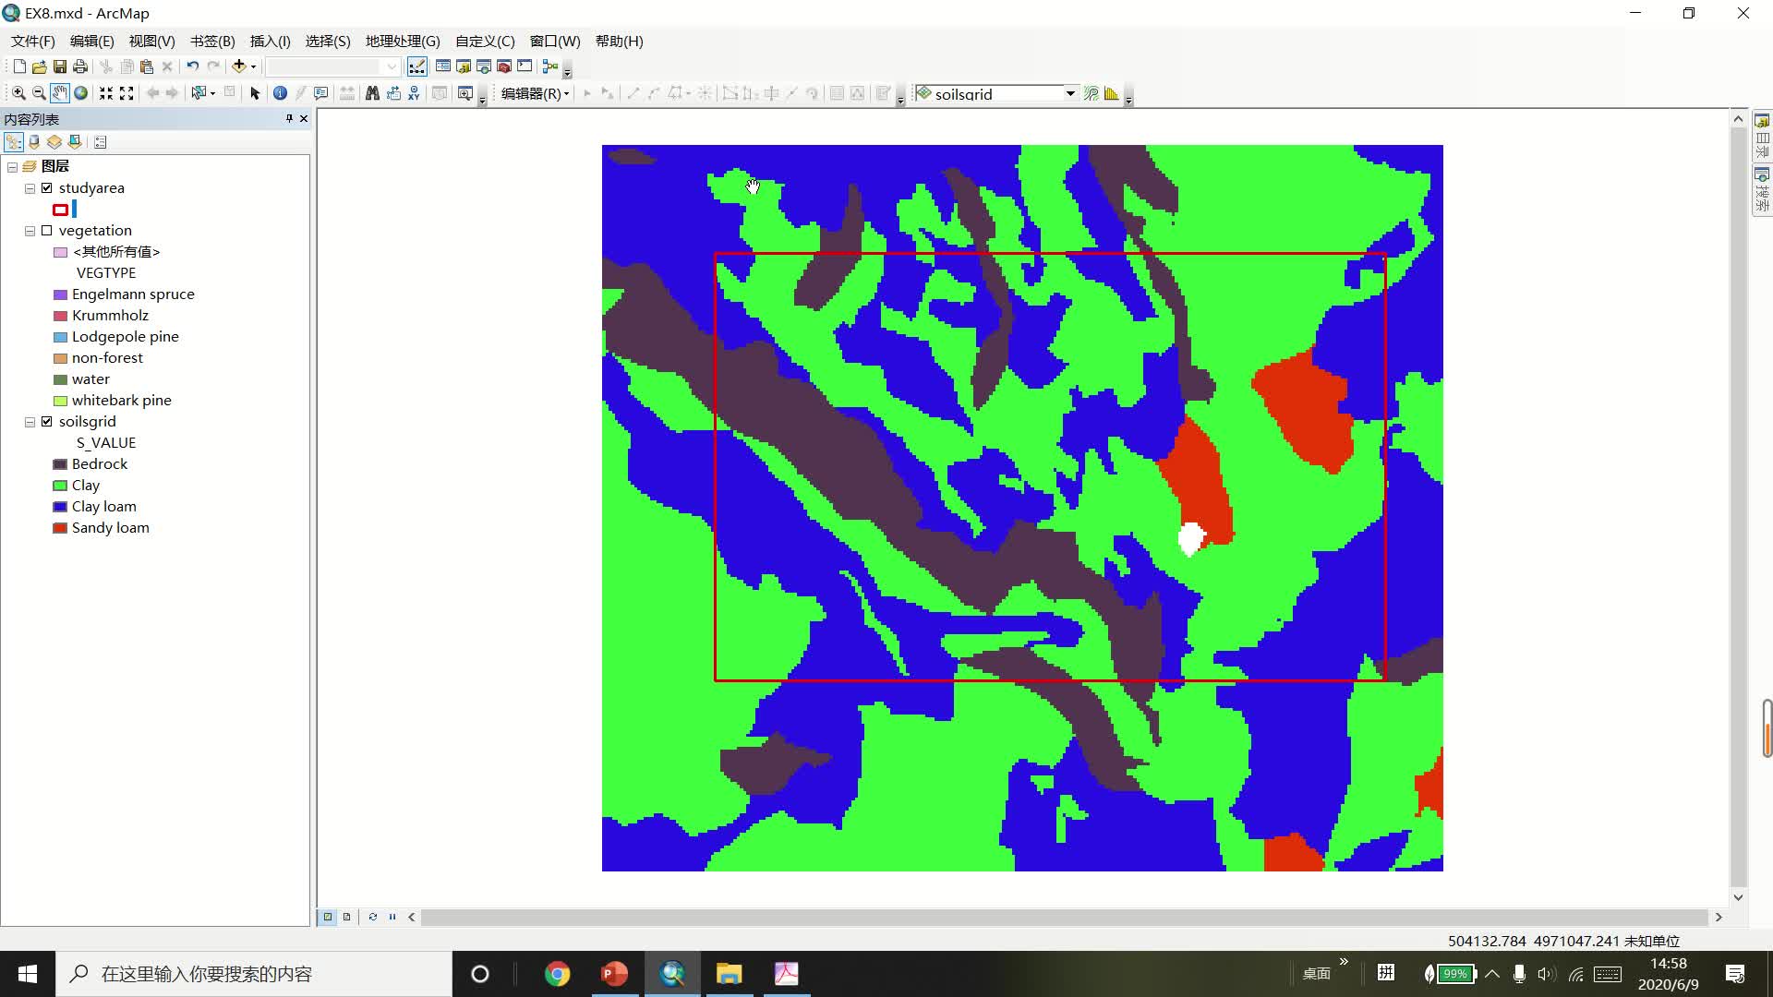Enable the vegetation layer checkbox
The height and width of the screenshot is (997, 1773).
pos(47,231)
